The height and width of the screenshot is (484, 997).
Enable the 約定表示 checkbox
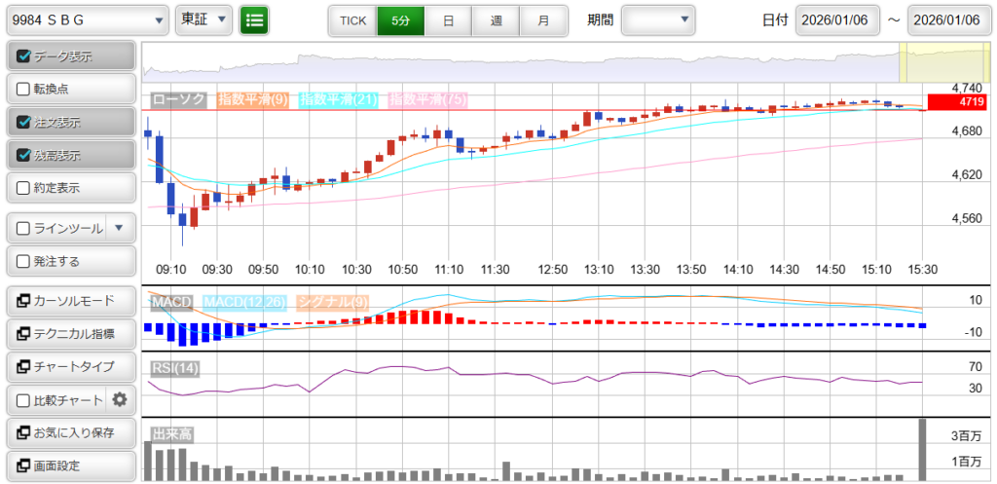tap(24, 188)
